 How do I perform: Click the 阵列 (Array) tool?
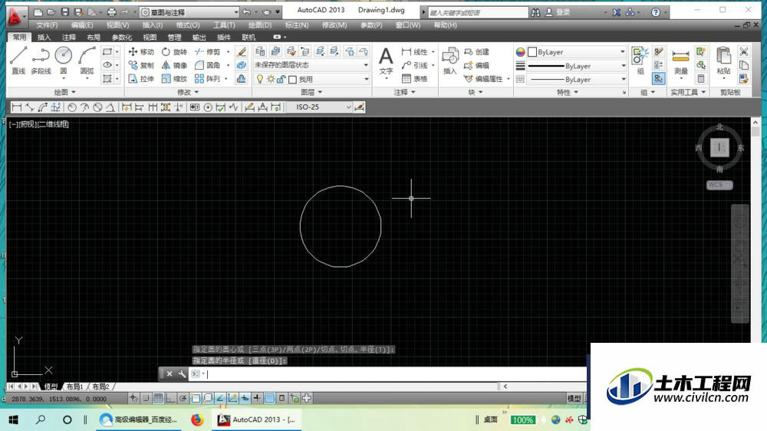coord(207,78)
